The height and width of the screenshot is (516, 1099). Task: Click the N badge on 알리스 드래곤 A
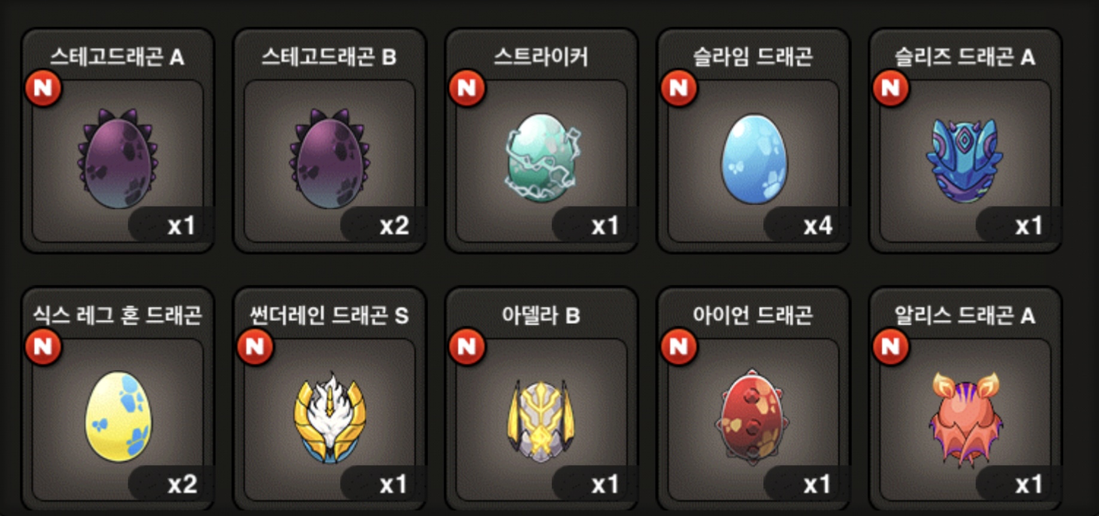pyautogui.click(x=891, y=346)
